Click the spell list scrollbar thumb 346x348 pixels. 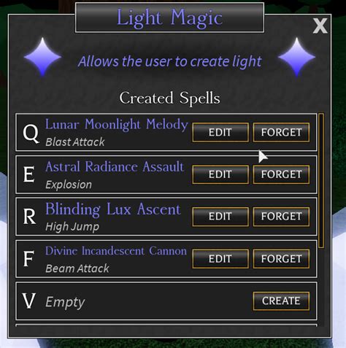[321, 180]
